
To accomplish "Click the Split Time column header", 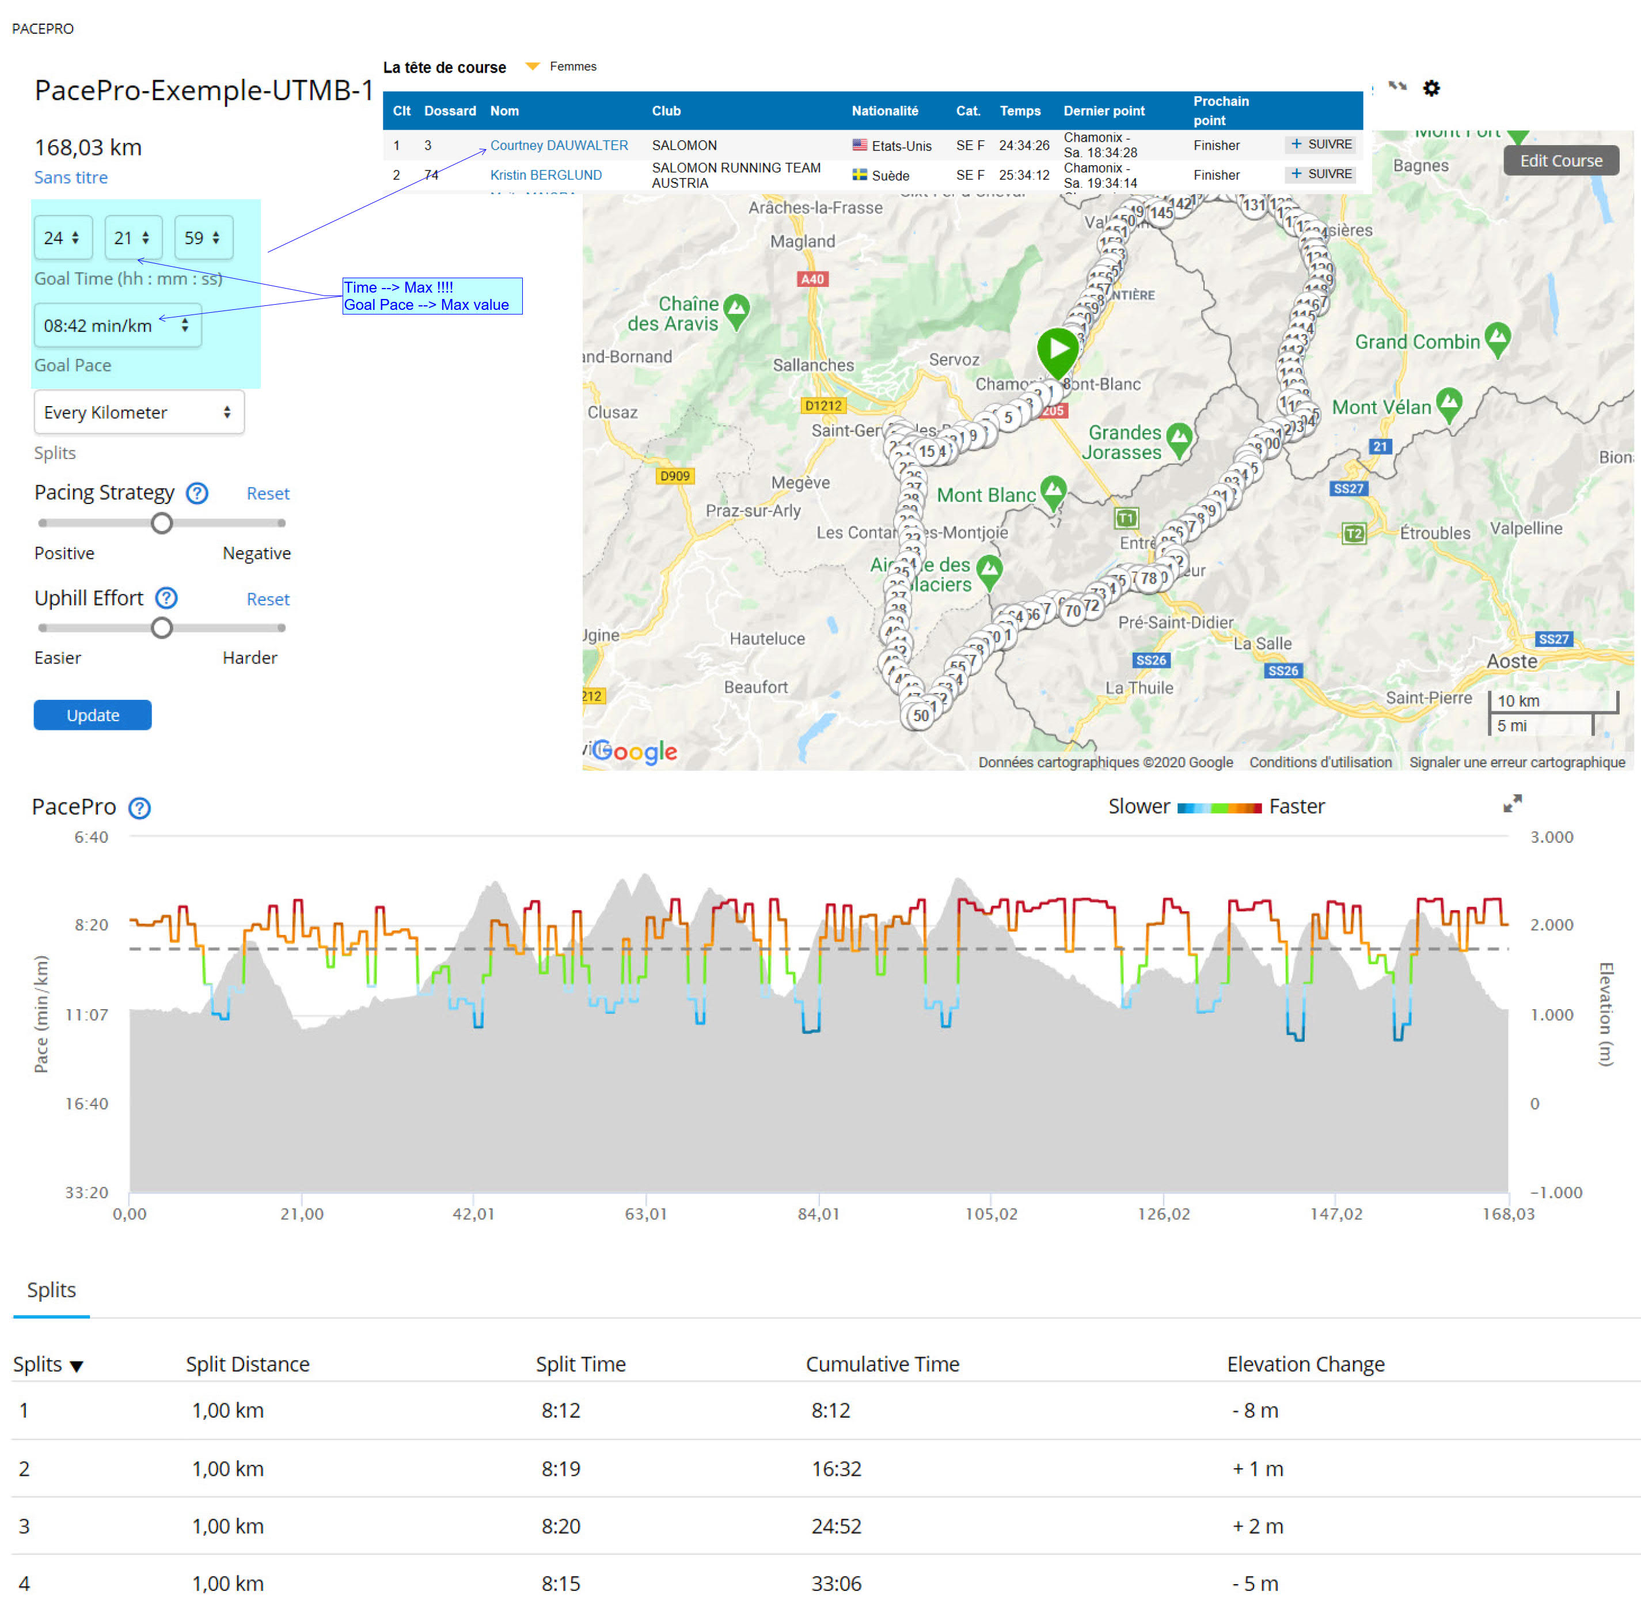I will [x=581, y=1365].
